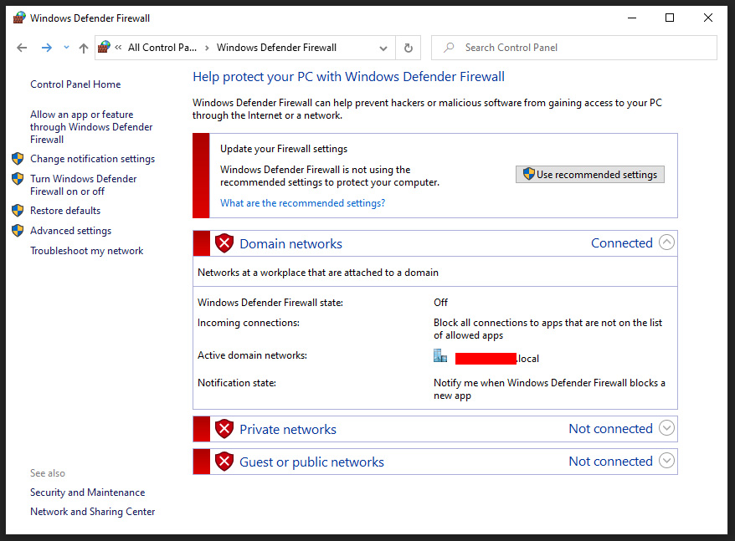
Task: Click the Forward navigation arrow
Action: (46, 48)
